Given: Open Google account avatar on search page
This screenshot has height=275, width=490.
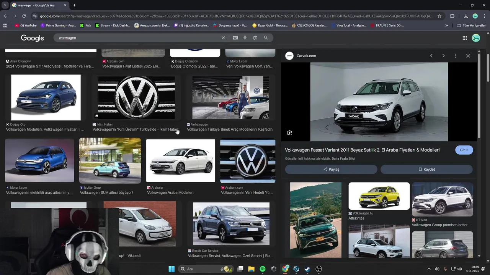Looking at the screenshot, I should coord(476,38).
